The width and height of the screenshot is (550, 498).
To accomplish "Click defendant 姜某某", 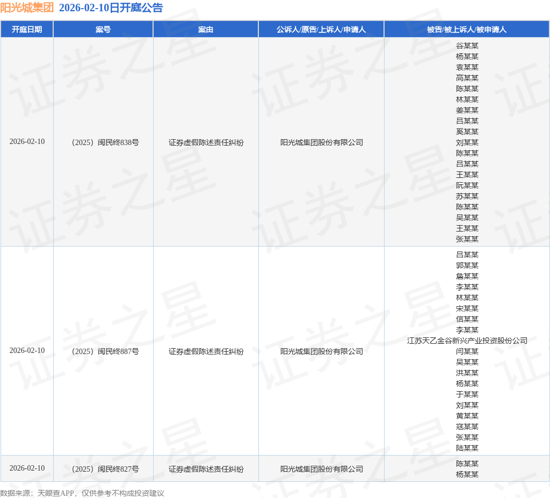I will (x=467, y=110).
